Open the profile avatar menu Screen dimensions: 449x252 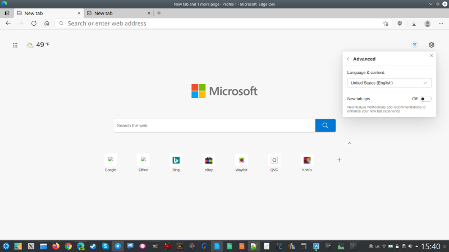click(x=428, y=24)
